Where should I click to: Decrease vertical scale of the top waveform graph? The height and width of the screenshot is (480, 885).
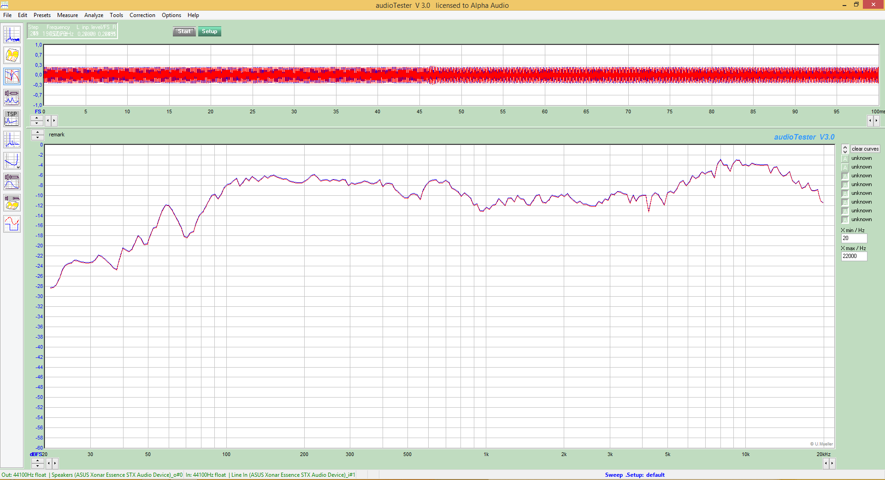click(x=37, y=123)
